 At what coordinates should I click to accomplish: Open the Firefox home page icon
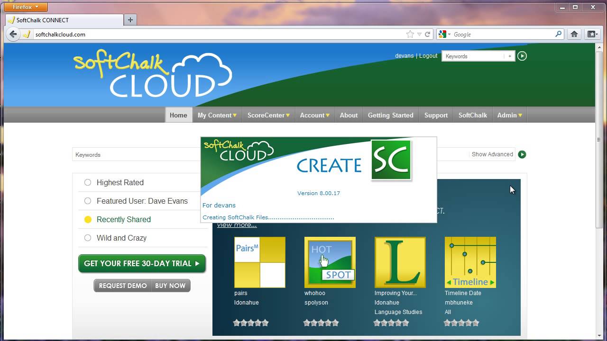coord(574,34)
